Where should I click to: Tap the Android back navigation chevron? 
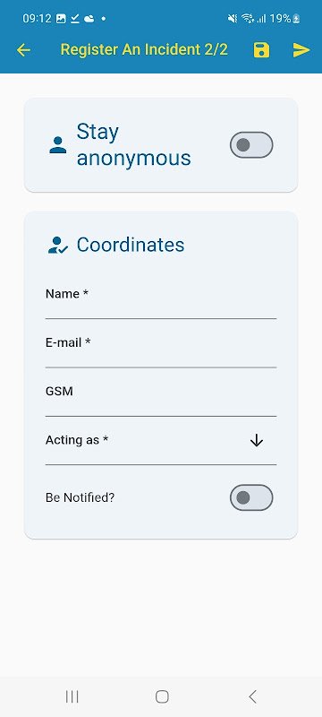(x=252, y=696)
